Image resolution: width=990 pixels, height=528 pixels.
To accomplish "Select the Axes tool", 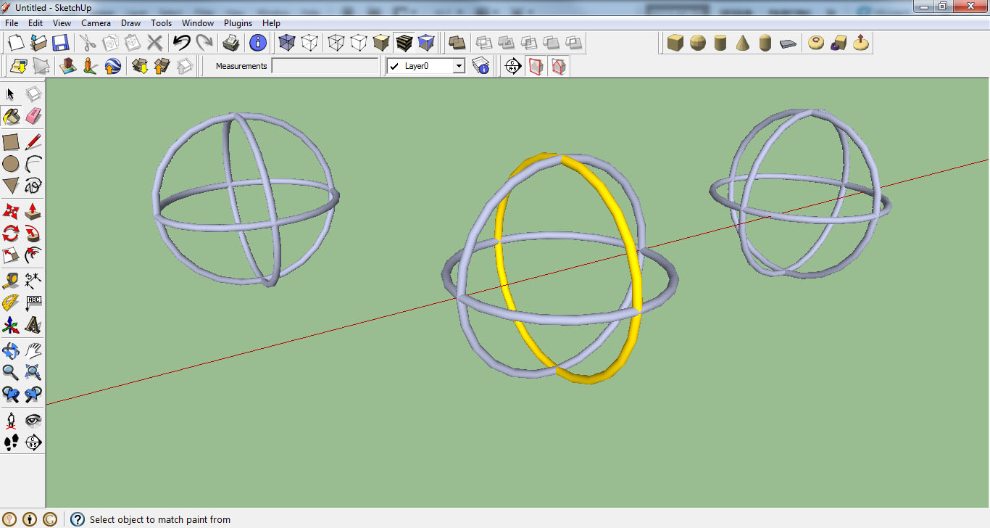I will click(x=10, y=325).
